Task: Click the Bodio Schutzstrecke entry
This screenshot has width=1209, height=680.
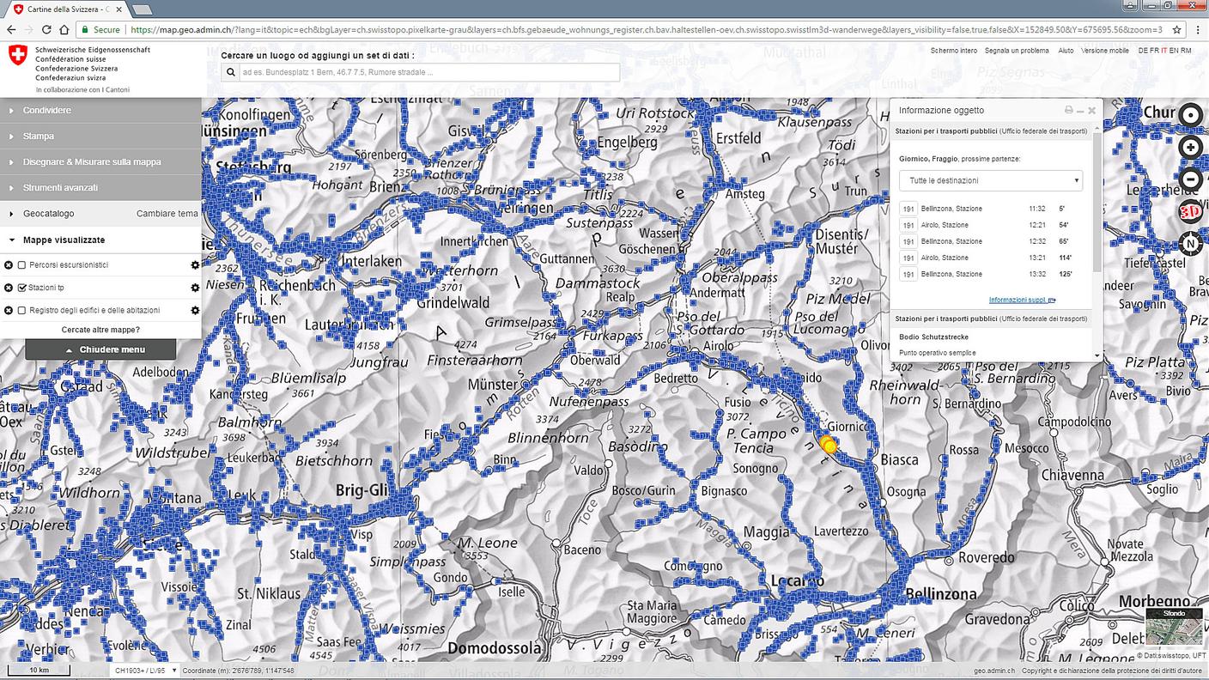Action: [933, 337]
